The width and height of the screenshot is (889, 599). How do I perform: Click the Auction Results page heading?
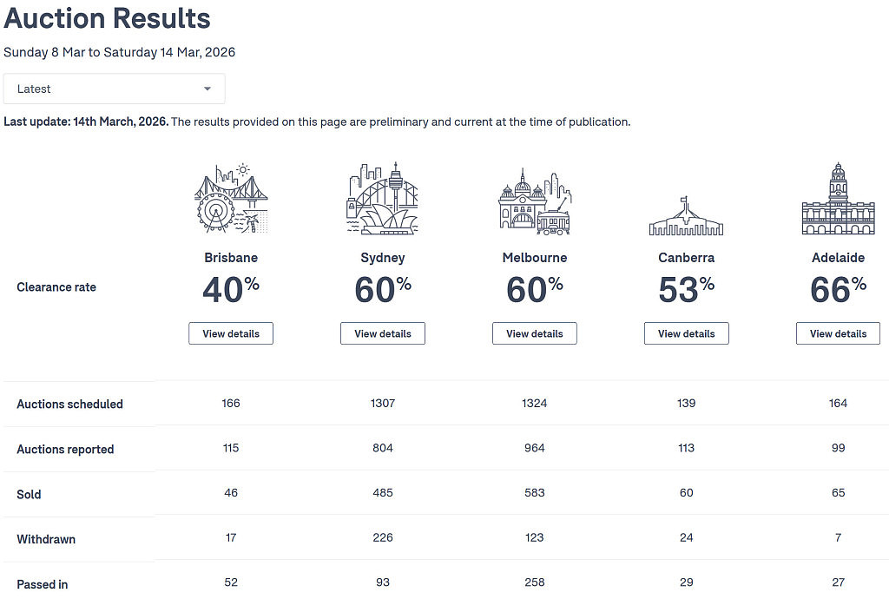click(x=107, y=18)
